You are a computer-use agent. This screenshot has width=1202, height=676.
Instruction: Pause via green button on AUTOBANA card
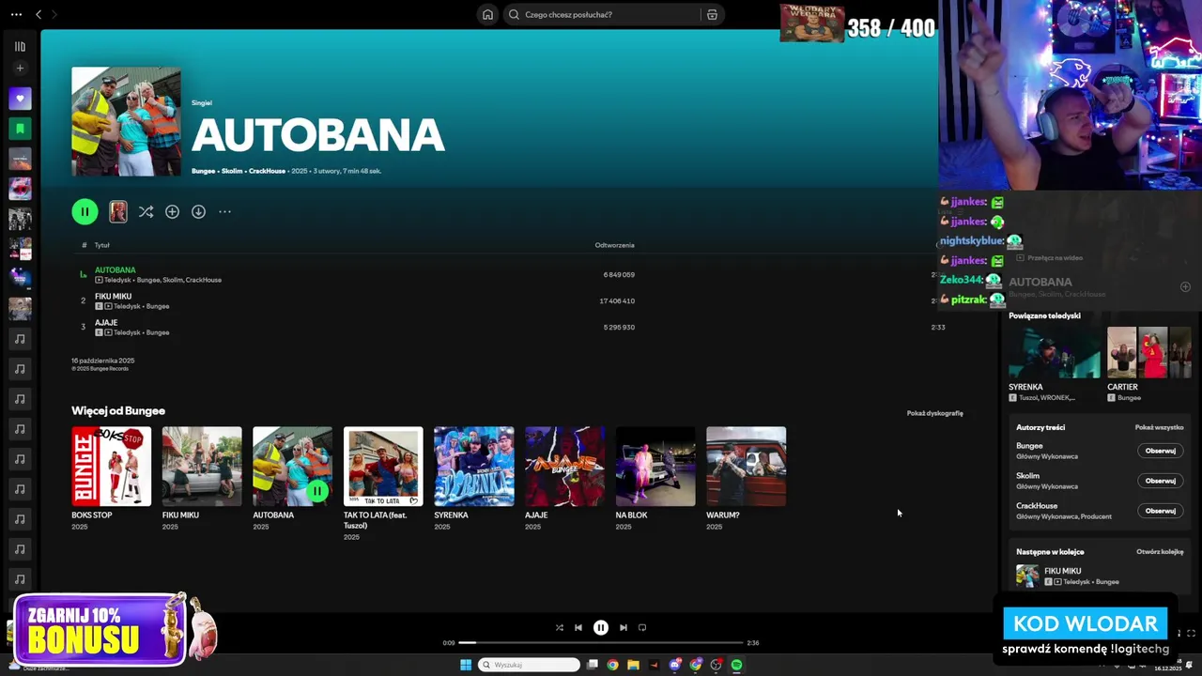coord(317,490)
